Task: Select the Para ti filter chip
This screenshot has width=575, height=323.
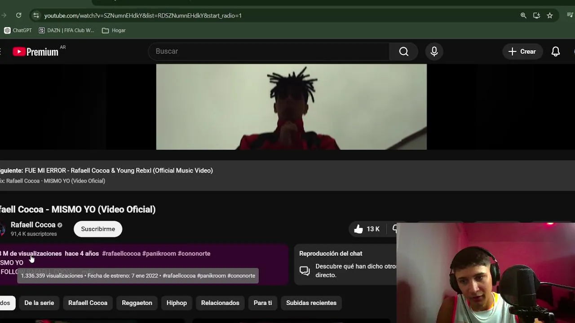Action: tap(263, 303)
